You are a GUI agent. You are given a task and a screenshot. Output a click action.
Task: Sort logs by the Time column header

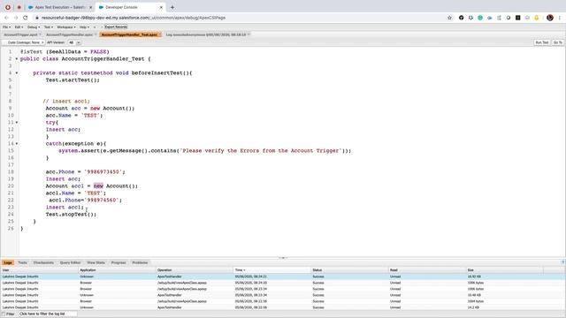pyautogui.click(x=272, y=270)
